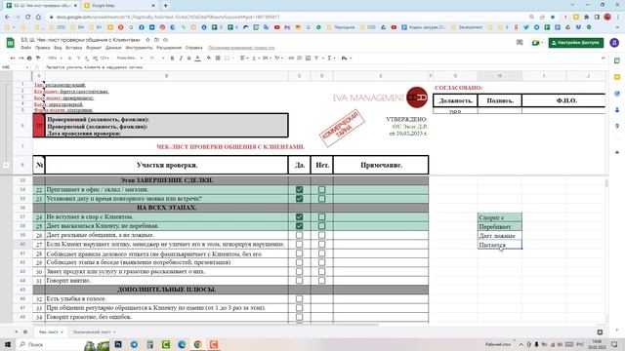Check the Нет checkbox for row 22
Screen dimensions: 625x351
(321, 190)
